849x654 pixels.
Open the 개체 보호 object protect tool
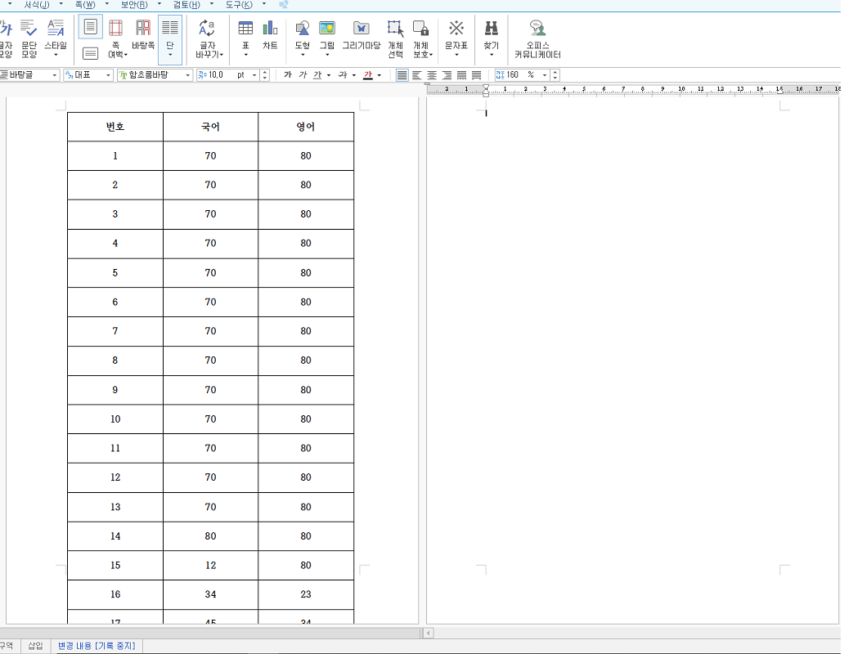click(422, 38)
